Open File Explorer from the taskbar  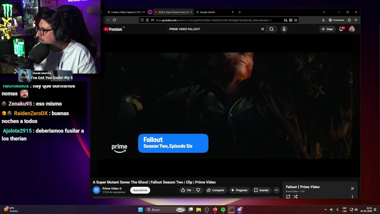(x=199, y=210)
